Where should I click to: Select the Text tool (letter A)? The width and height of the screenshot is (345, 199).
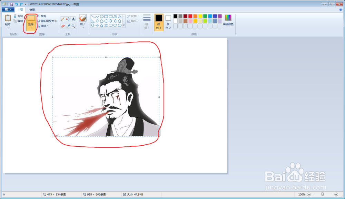(73, 19)
